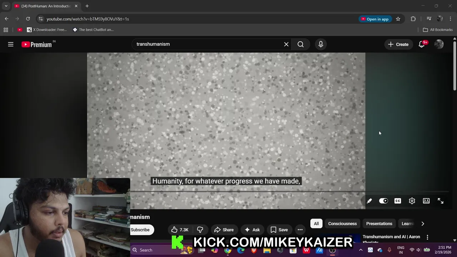Ask about this video
This screenshot has width=457, height=257.
252,230
